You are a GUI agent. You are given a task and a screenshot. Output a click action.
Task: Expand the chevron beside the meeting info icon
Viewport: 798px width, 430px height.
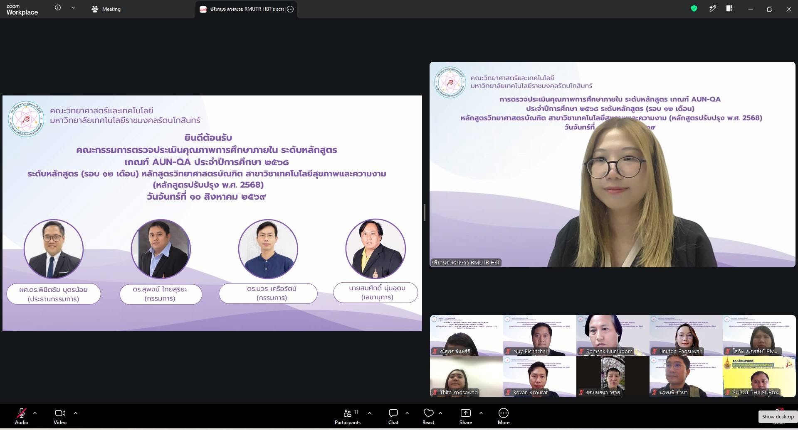pyautogui.click(x=73, y=8)
